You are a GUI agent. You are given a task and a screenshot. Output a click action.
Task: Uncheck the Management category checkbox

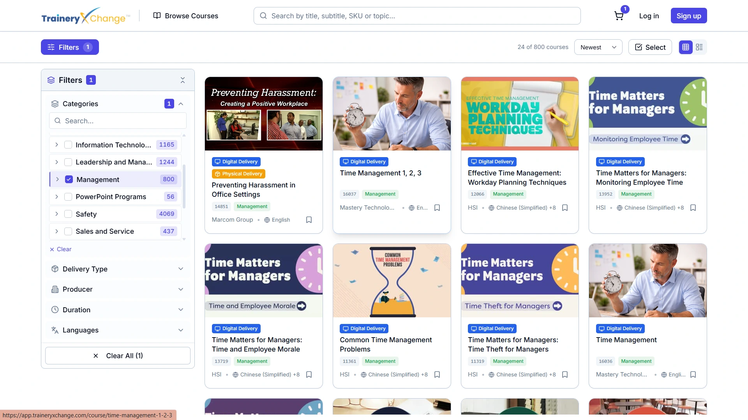[x=69, y=179]
